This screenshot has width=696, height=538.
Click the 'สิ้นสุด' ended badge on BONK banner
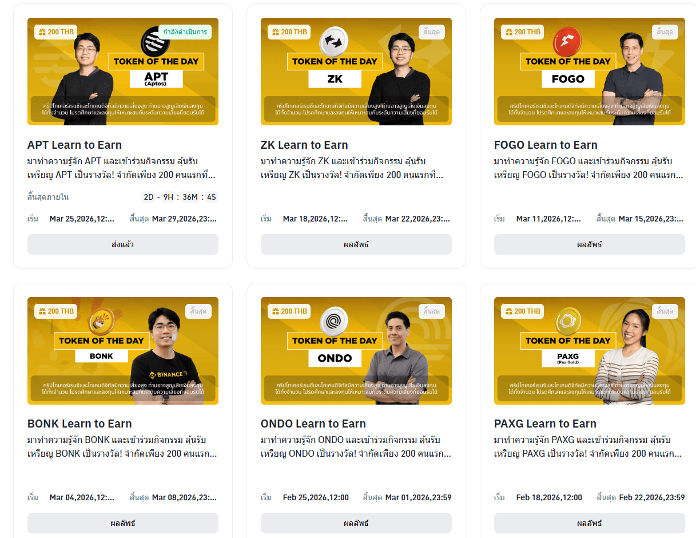[198, 311]
